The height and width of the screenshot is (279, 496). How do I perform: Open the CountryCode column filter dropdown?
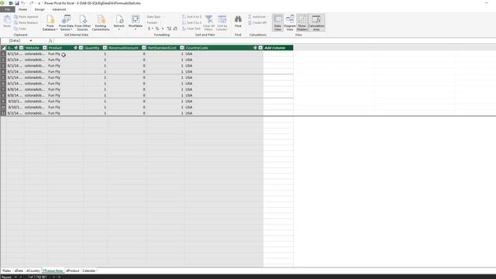pos(260,48)
